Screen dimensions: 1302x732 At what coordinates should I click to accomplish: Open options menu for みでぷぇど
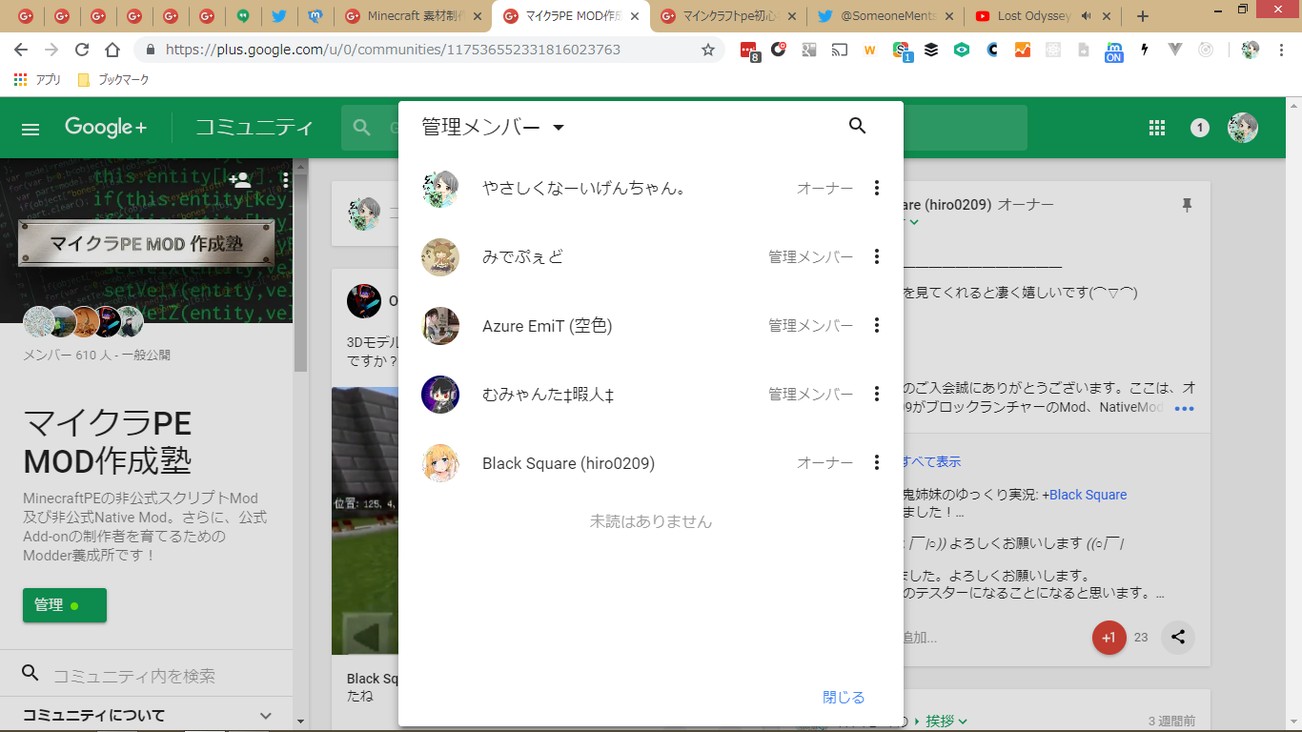click(877, 256)
